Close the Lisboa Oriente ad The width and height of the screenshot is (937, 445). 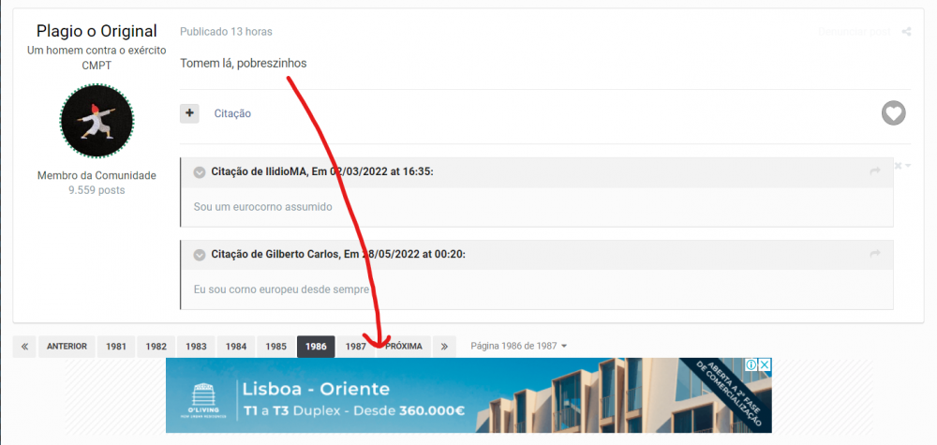(765, 364)
